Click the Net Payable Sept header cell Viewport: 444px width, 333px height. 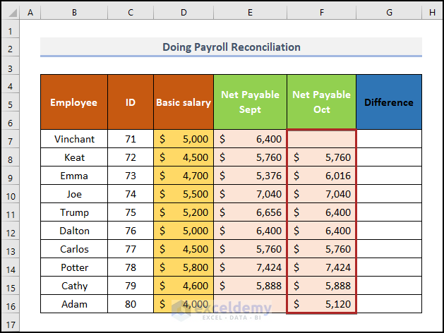pos(250,102)
